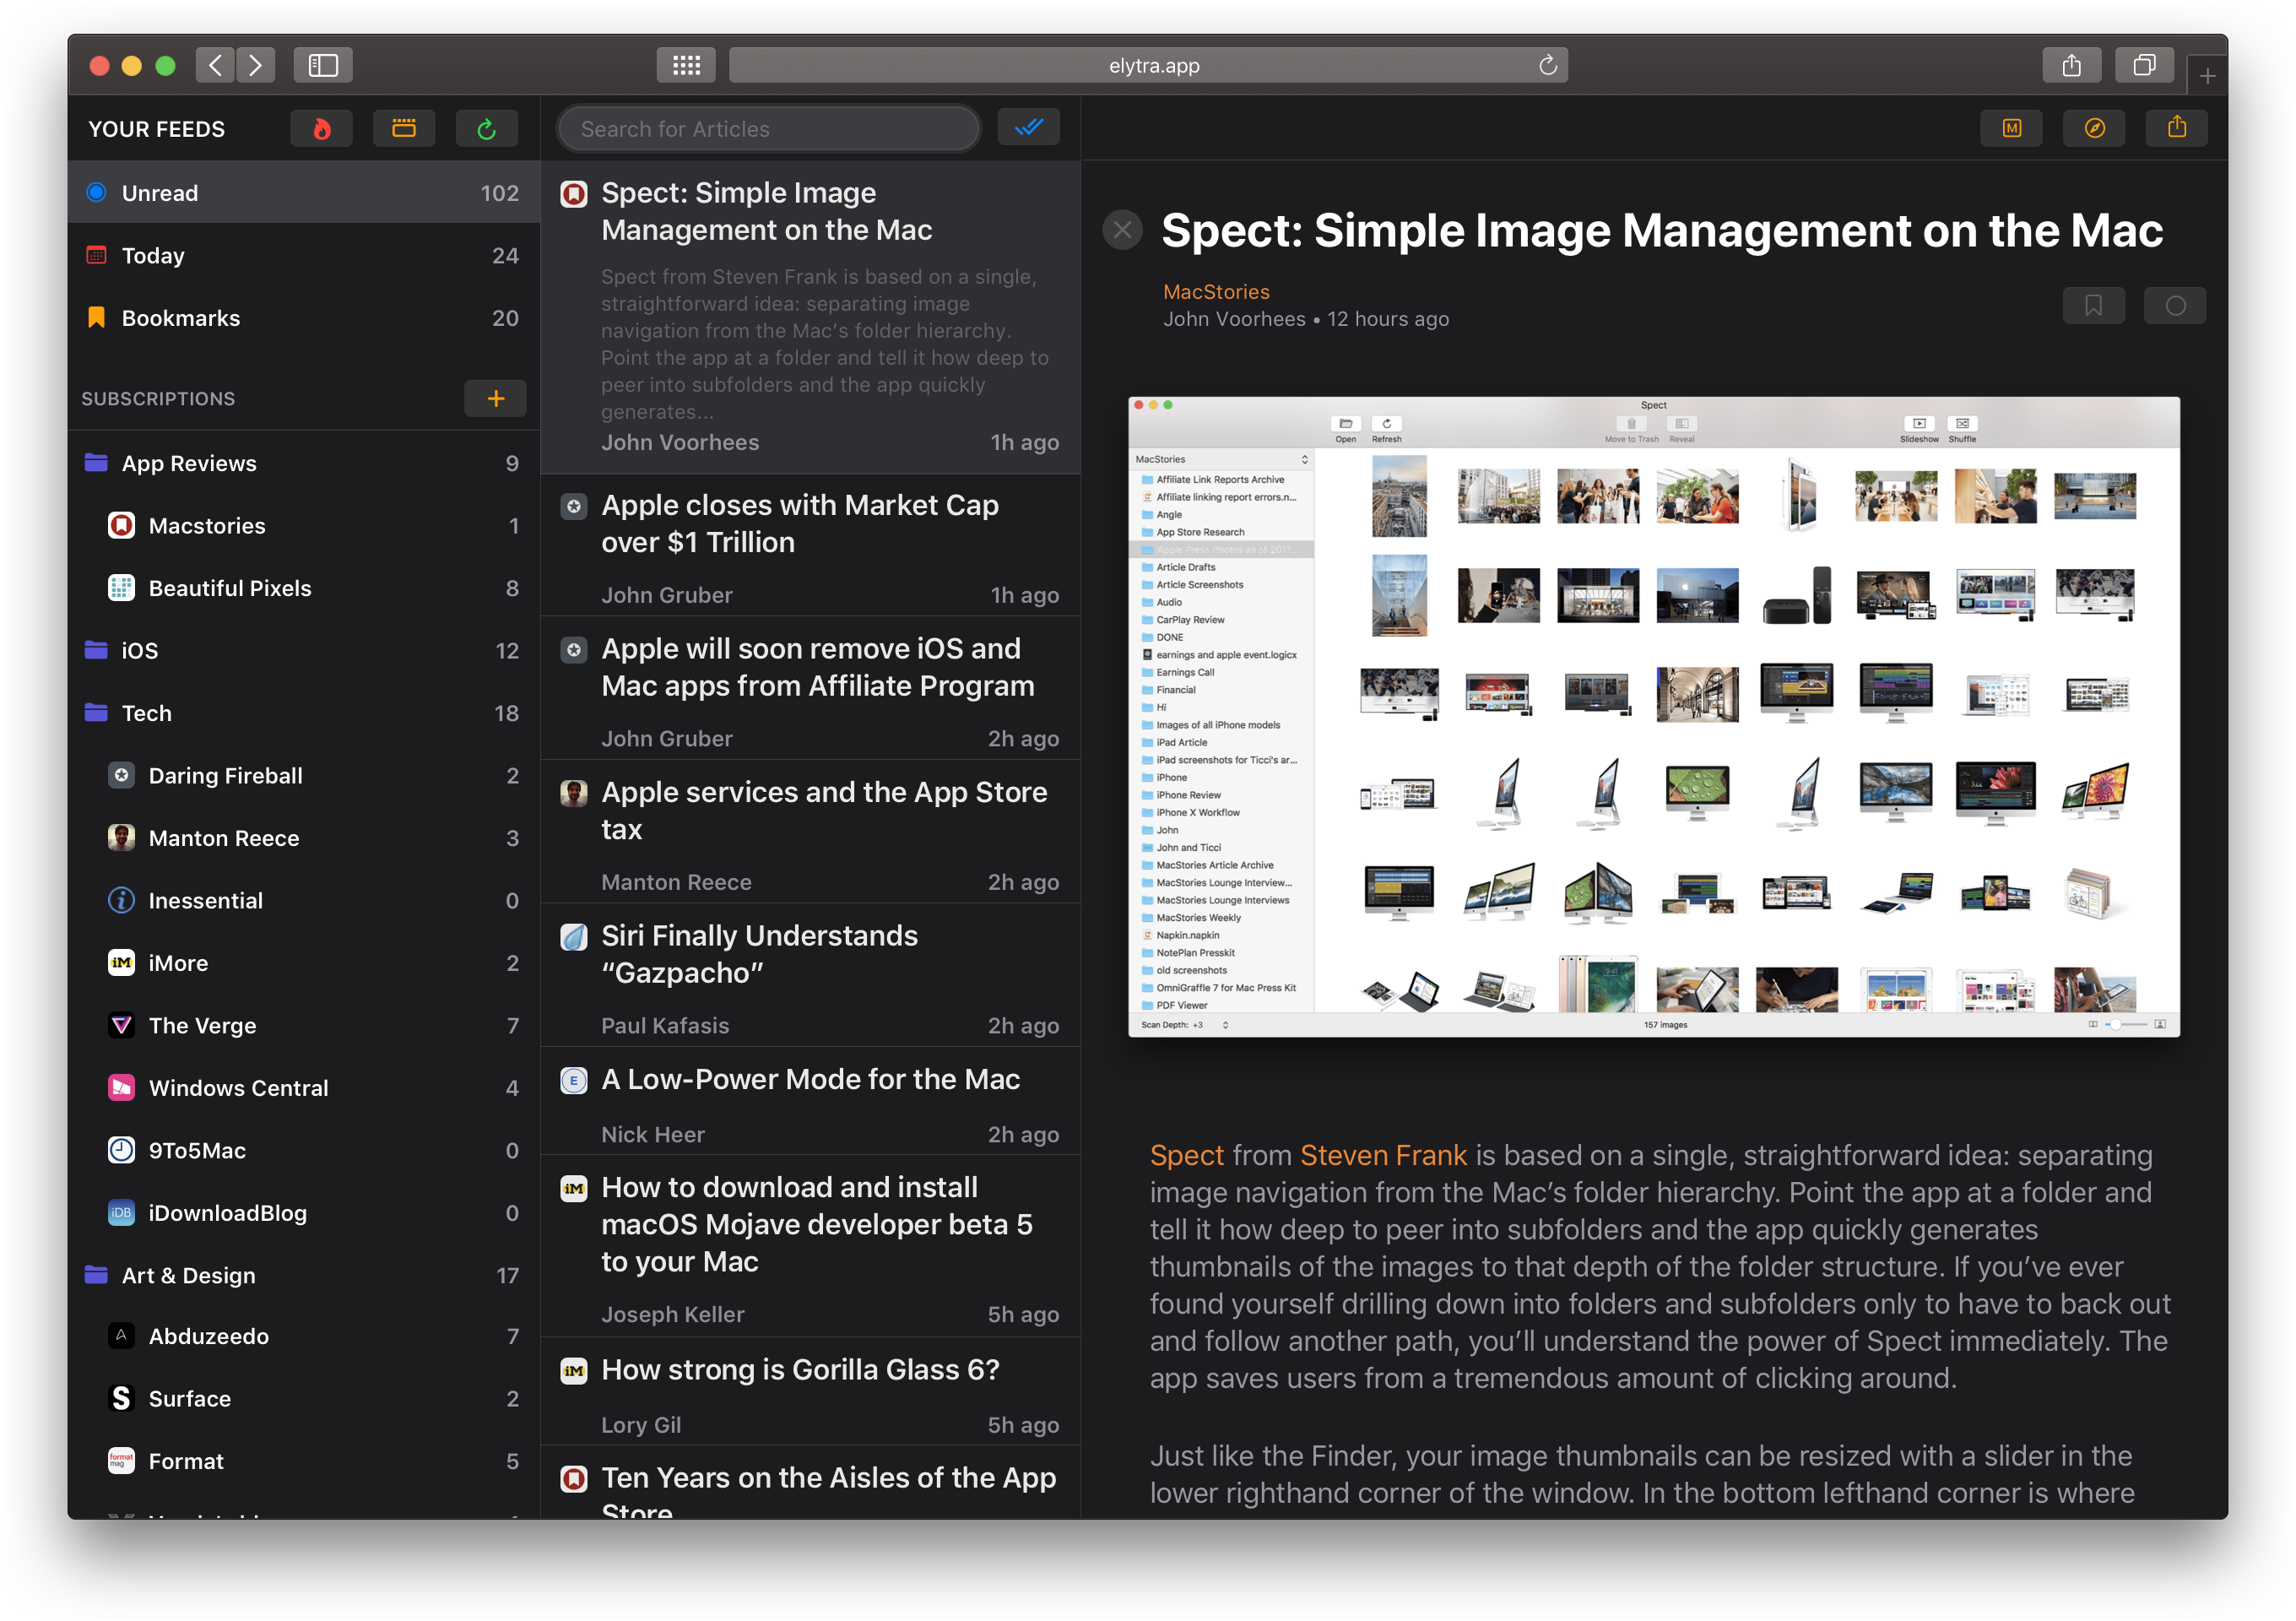Screen dimensions: 2296x1621
Task: Open the iDownloadBlog feed
Action: pyautogui.click(x=304, y=1213)
